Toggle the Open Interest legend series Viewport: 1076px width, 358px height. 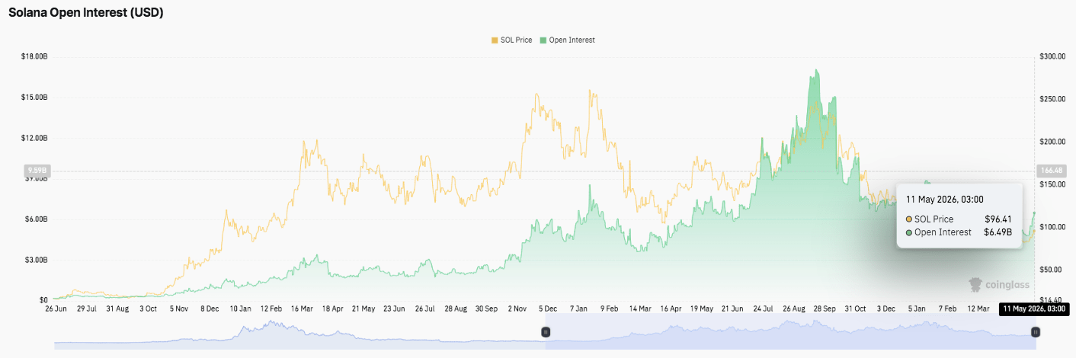567,40
